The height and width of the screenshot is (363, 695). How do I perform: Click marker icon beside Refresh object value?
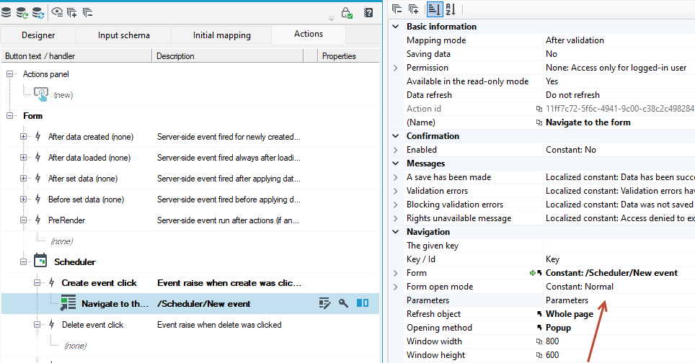click(539, 314)
